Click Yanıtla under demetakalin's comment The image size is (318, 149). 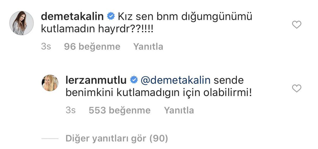tap(148, 47)
